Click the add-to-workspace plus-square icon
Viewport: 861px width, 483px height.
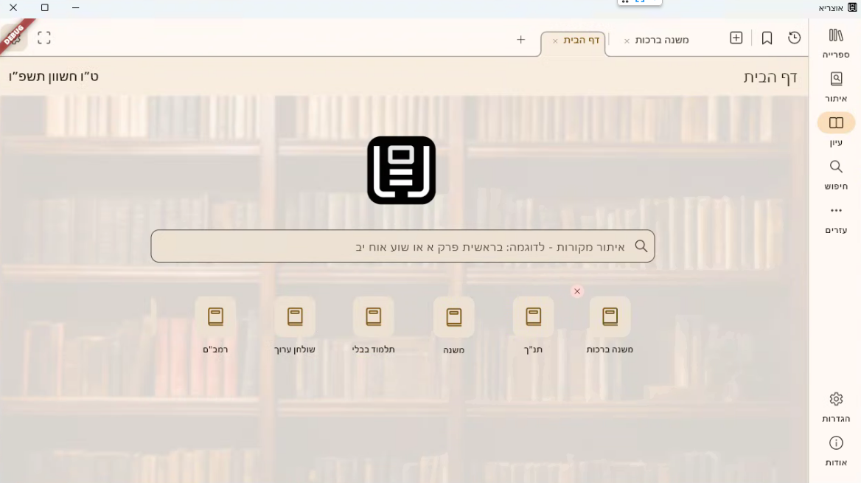(x=736, y=38)
